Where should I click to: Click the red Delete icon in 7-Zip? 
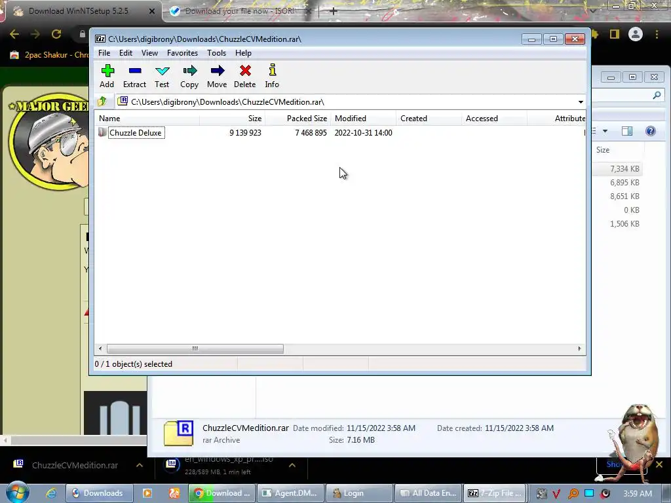(x=245, y=71)
